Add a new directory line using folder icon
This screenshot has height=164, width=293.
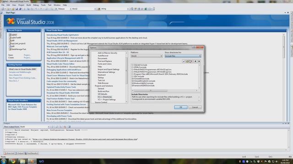tap(187, 61)
